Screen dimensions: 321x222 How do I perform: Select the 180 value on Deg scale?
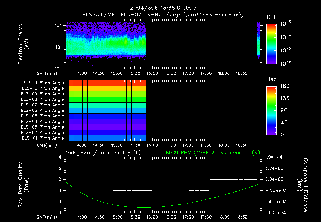[285, 86]
